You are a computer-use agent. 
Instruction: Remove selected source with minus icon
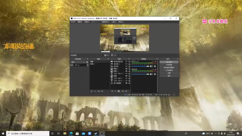pos(115,91)
